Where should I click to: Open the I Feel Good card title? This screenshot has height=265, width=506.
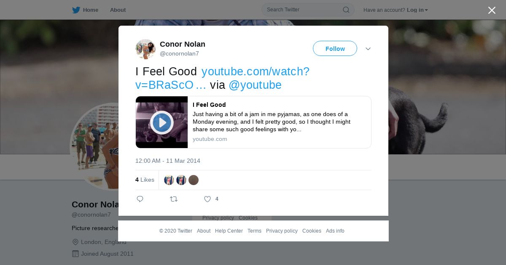209,105
